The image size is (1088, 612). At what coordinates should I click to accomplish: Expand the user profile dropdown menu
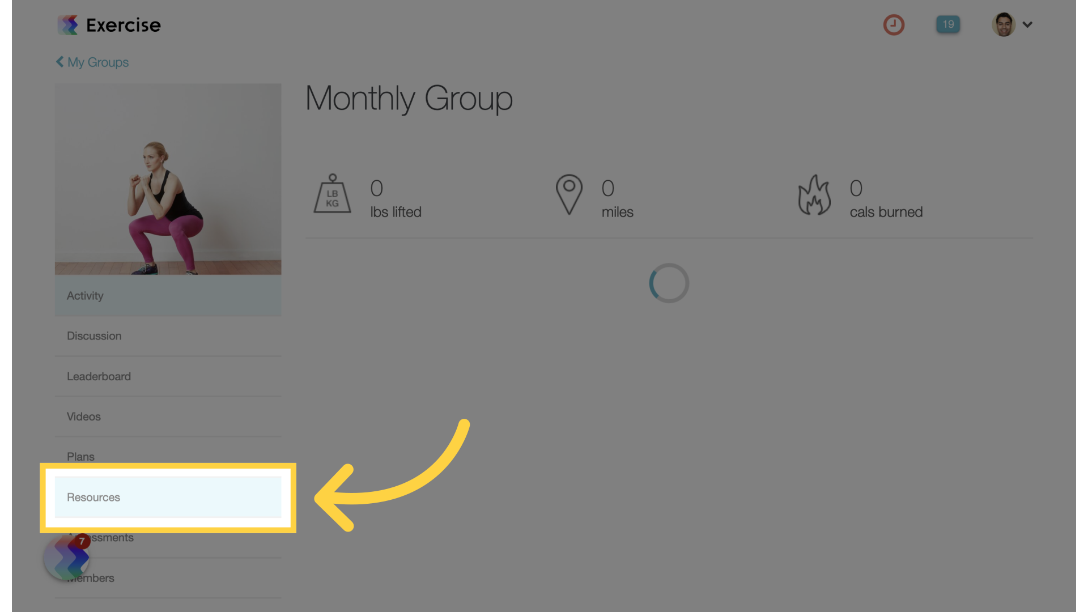(1027, 24)
